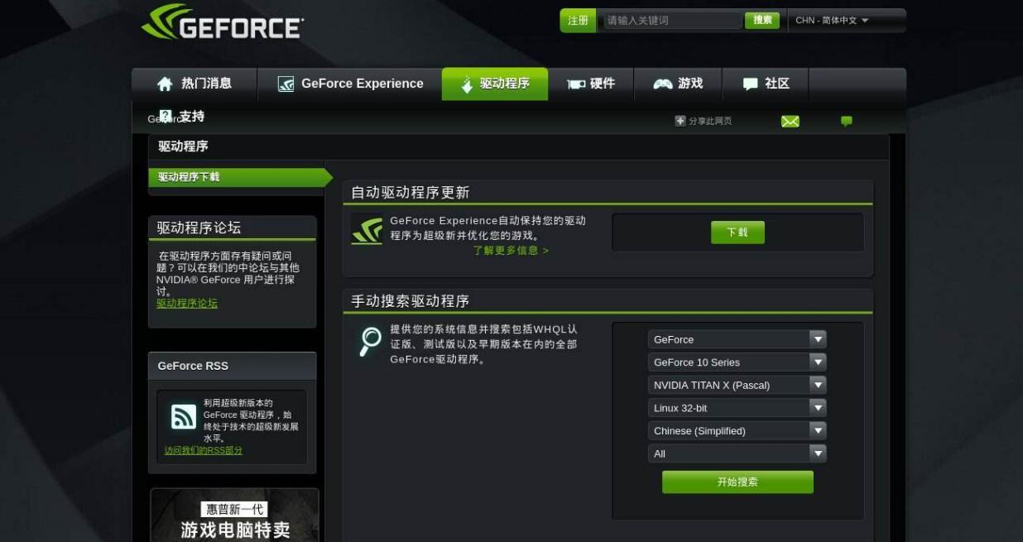Screen dimensions: 1023x542
Task: Click the gamepad icon beside 游戏
Action: (663, 84)
